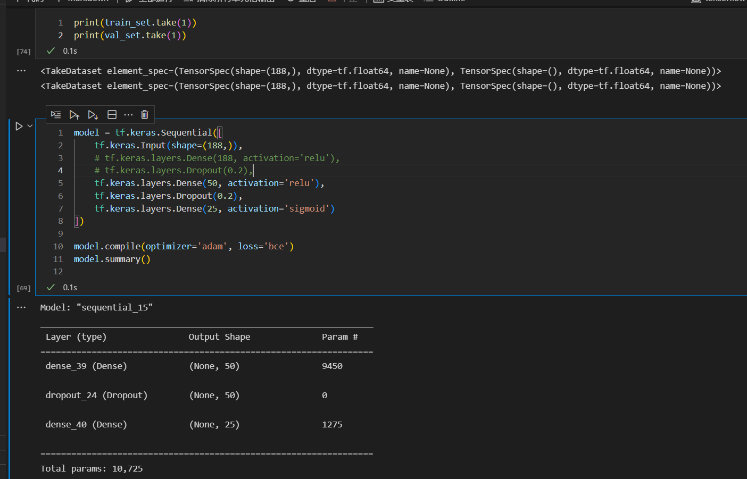Screen dimensions: 747x479
Task: Click the '(None, 25)' output shape
Action: tap(214, 424)
